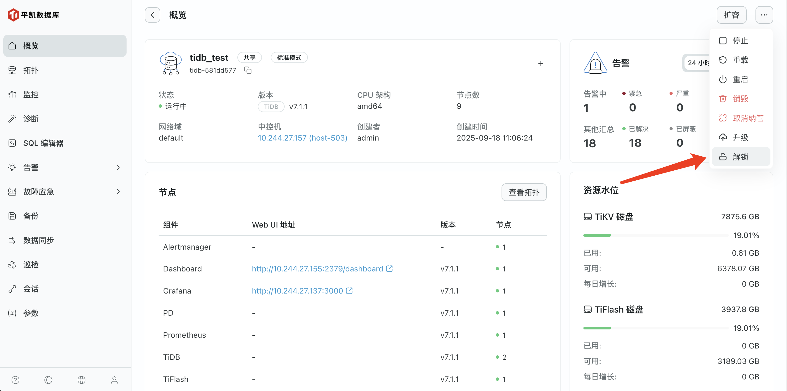Viewport: 787px width, 391px height.
Task: Select 解锁 from the dropdown menu
Action: (740, 157)
